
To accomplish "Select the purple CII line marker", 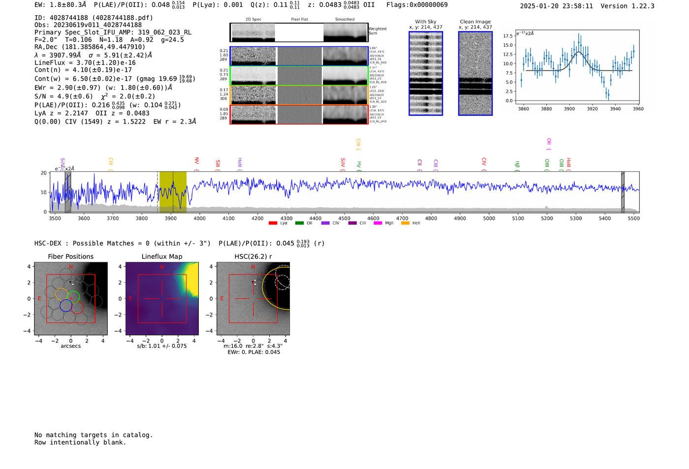I will pos(419,165).
